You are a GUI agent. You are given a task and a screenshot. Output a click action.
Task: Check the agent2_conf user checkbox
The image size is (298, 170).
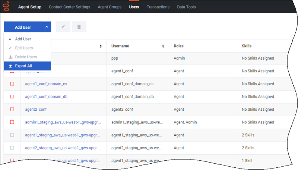(12, 109)
